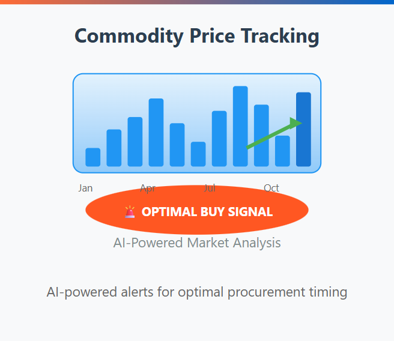This screenshot has width=394, height=341.
Task: Click the Oct axis label
Action: tap(271, 188)
